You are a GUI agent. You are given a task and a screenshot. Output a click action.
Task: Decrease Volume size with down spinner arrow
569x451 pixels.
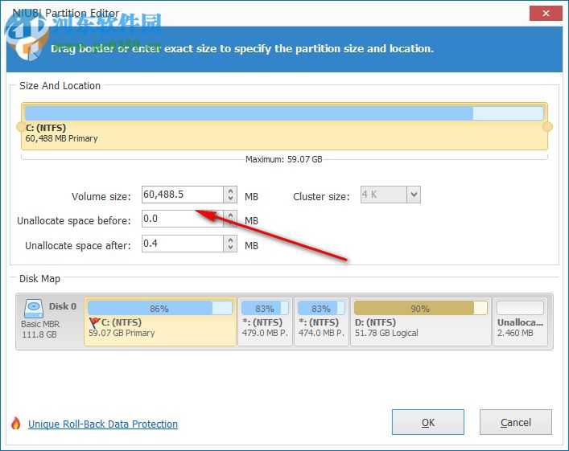click(230, 199)
